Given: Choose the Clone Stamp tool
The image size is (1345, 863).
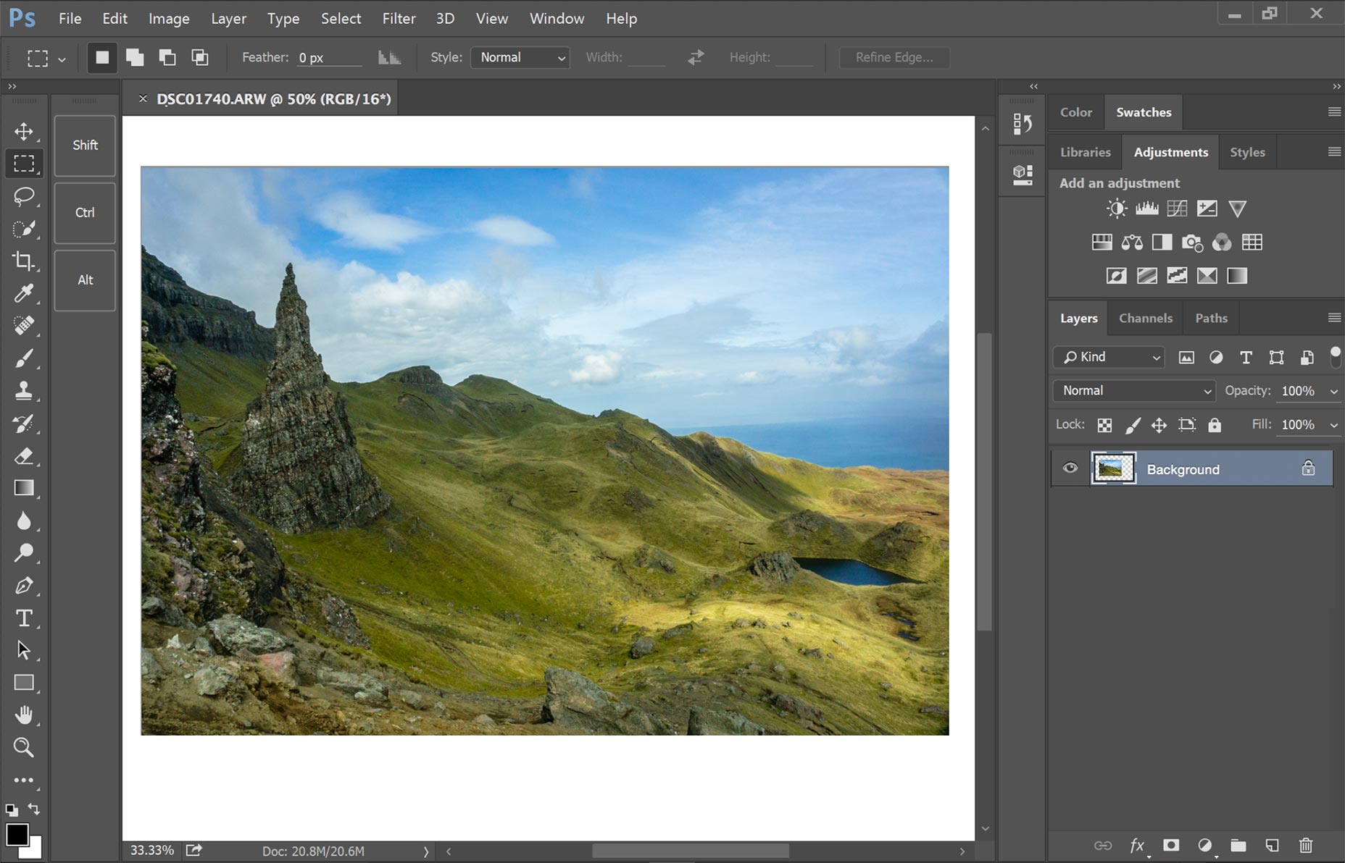Looking at the screenshot, I should [24, 391].
